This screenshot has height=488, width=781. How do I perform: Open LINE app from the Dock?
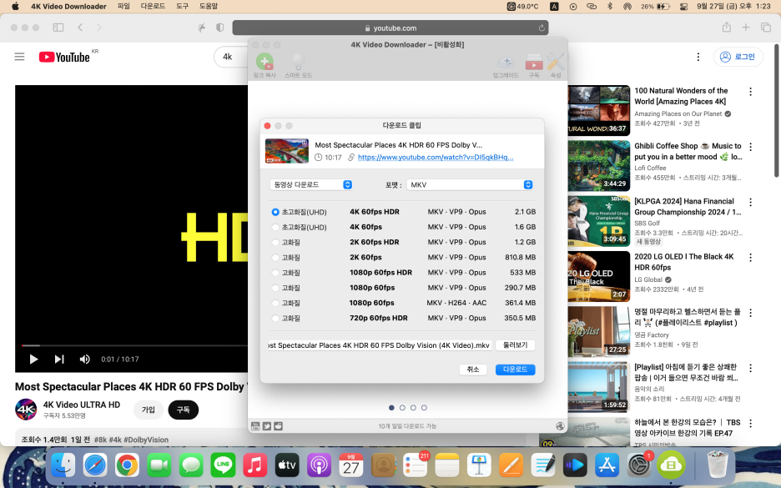coord(223,465)
